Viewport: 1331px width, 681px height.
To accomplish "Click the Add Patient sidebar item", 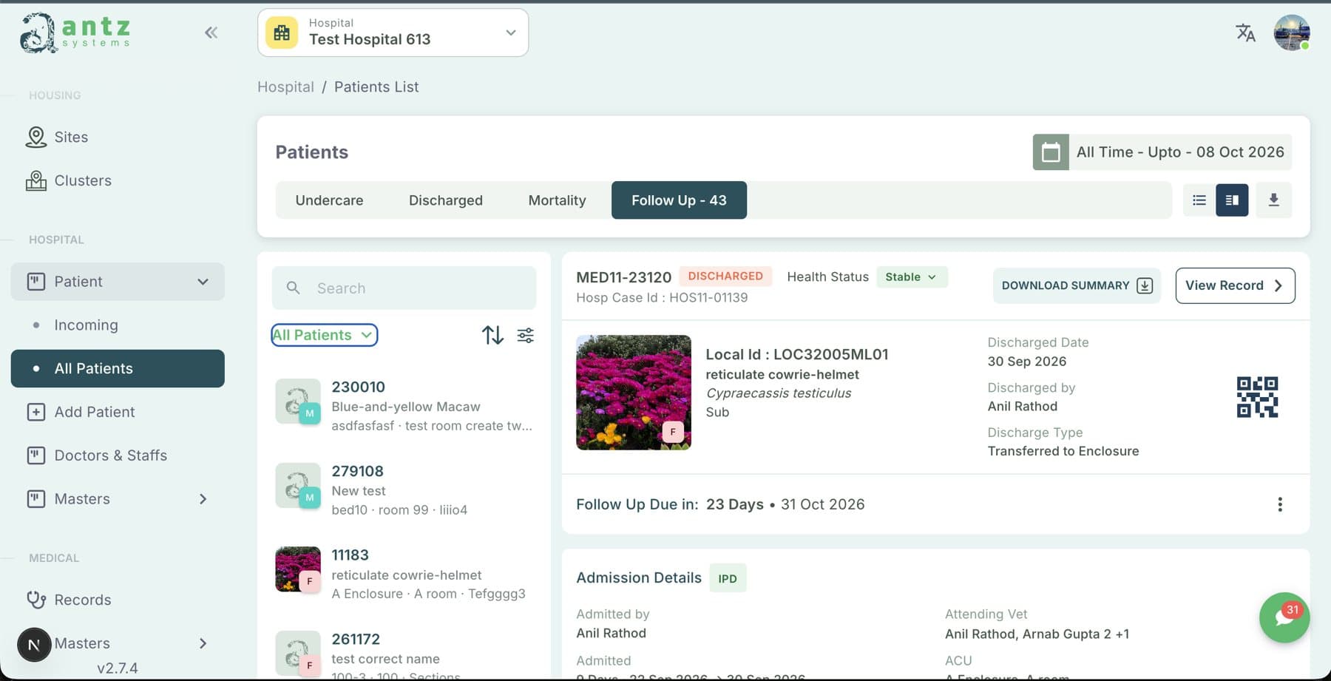I will click(118, 413).
